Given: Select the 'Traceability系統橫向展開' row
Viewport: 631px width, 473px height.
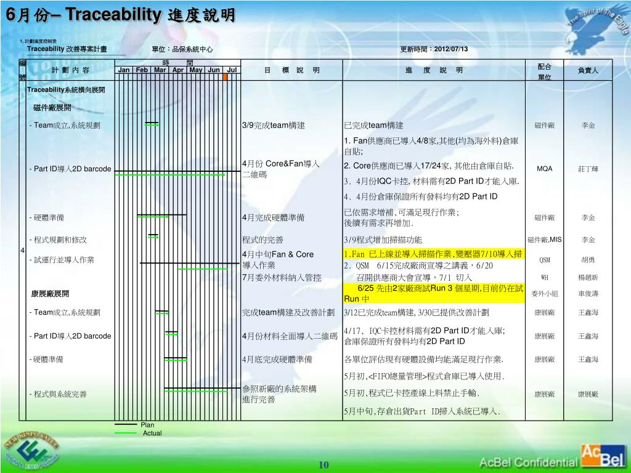Looking at the screenshot, I should pyautogui.click(x=66, y=90).
